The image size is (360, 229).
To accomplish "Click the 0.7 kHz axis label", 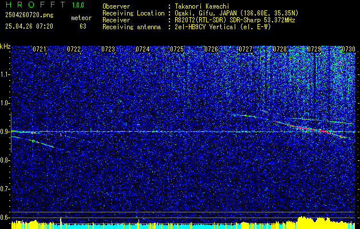I will point(5,189).
